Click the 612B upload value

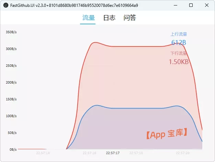coord(179,42)
